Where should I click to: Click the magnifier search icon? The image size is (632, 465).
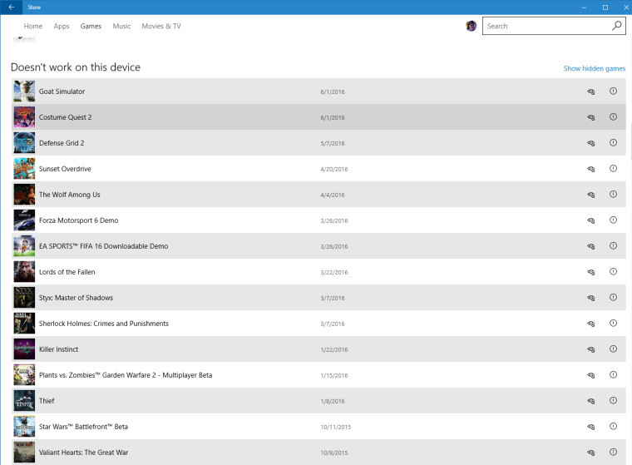616,26
